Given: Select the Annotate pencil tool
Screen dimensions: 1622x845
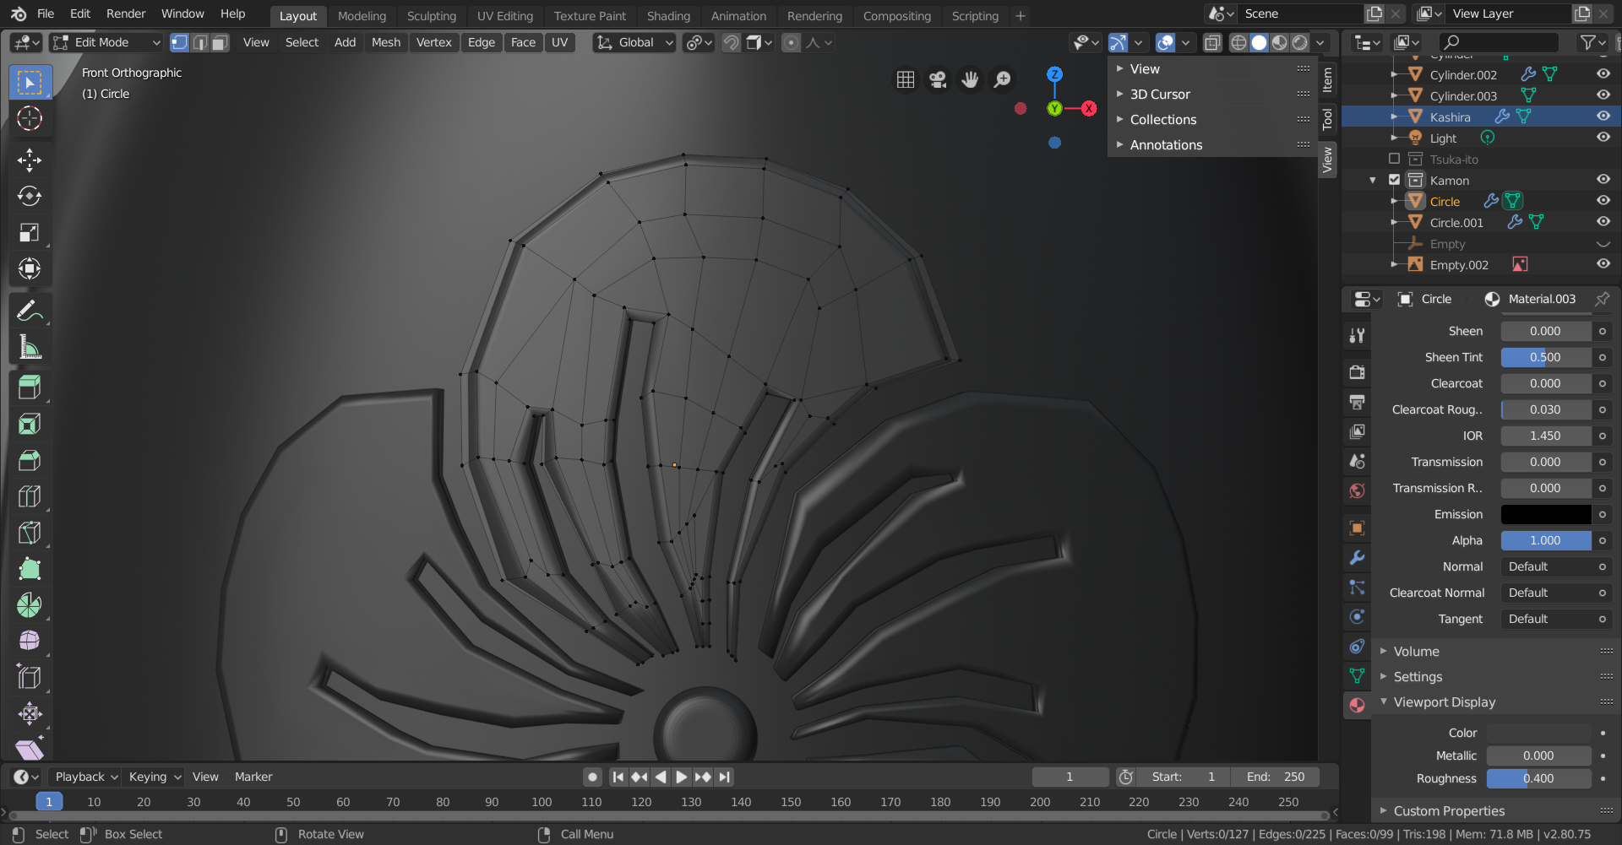Looking at the screenshot, I should 30,311.
